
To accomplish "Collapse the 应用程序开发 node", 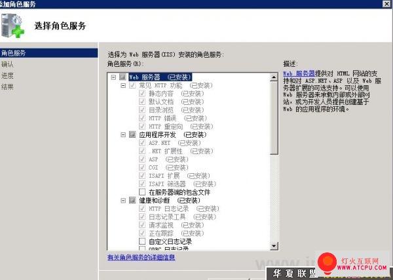I will pos(123,134).
